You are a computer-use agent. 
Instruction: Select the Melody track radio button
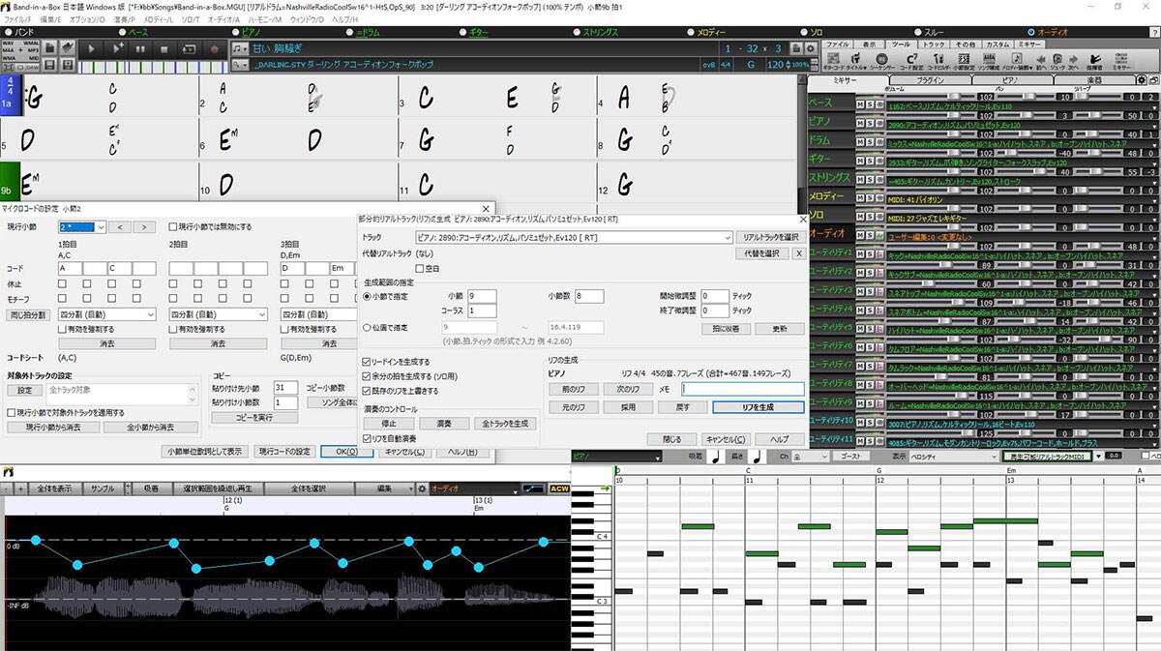(x=693, y=32)
